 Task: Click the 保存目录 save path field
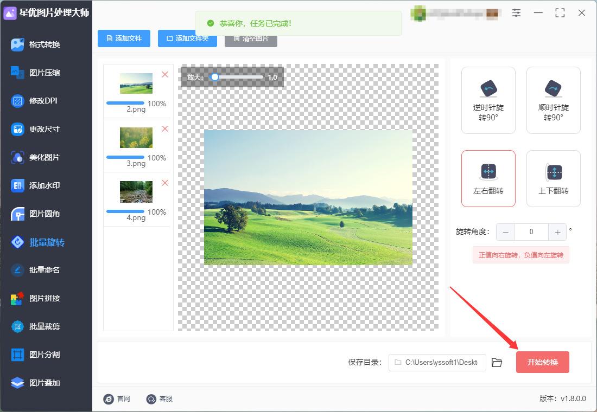[x=437, y=363]
